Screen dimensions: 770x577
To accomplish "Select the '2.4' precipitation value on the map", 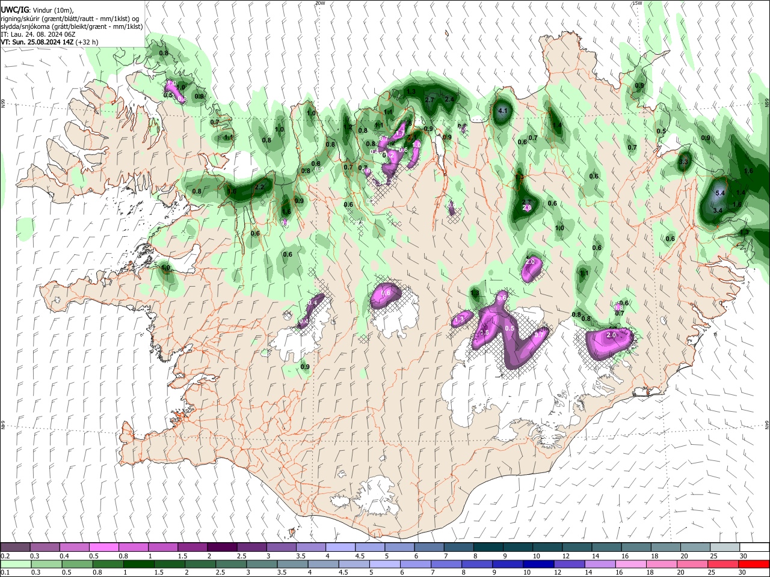I will (449, 99).
